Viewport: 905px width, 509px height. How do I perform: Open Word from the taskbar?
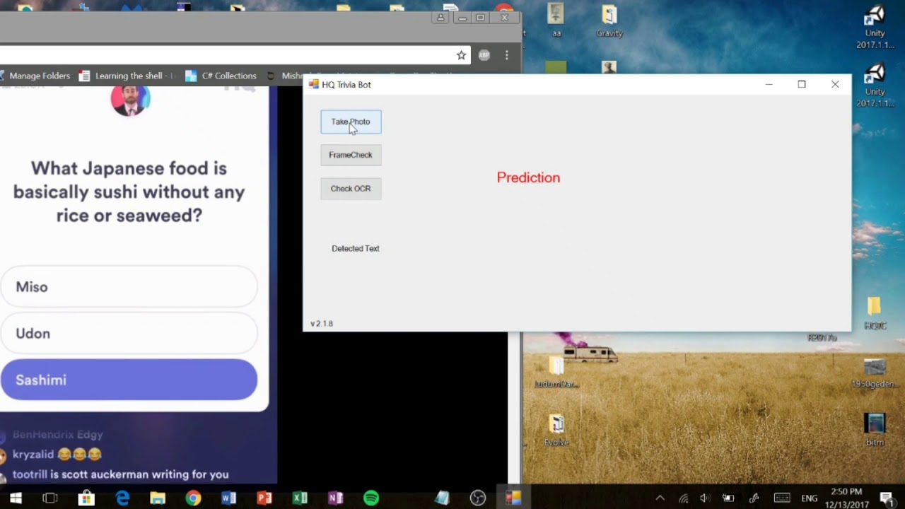tap(228, 498)
